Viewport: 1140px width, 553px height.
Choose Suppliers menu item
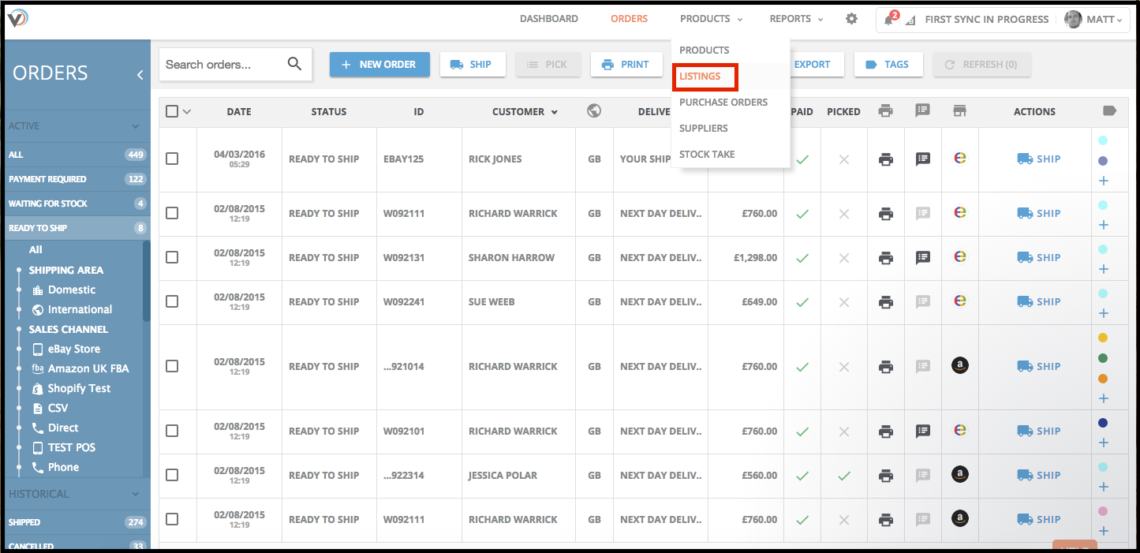pyautogui.click(x=704, y=128)
